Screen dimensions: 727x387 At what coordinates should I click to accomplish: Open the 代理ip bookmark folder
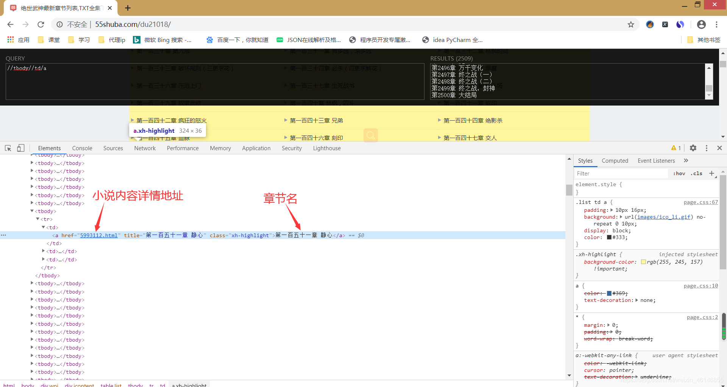tap(112, 40)
